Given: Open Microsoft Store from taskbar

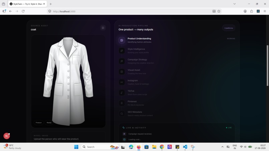Looking at the screenshot, I should coord(146,147).
